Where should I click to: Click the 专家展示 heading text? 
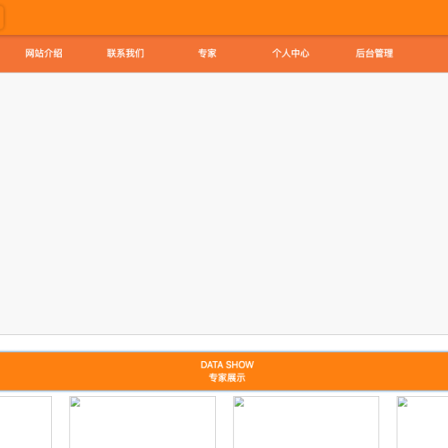(227, 378)
